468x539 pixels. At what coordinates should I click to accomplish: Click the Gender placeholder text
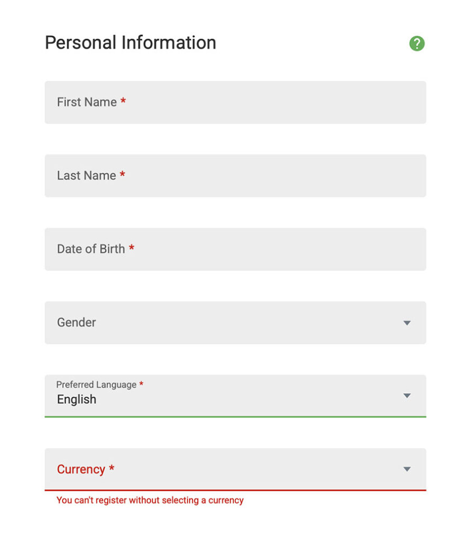tap(76, 323)
